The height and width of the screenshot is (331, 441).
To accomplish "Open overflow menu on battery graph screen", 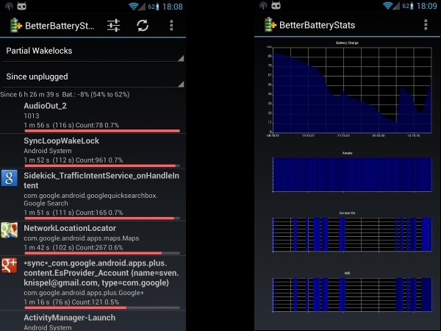I will tap(426, 25).
